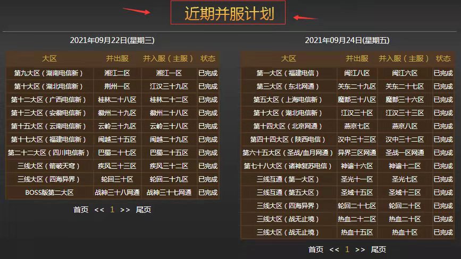This screenshot has width=461, height=259.
Task: Click the 轮回三十区 cell
Action: [x=117, y=179]
